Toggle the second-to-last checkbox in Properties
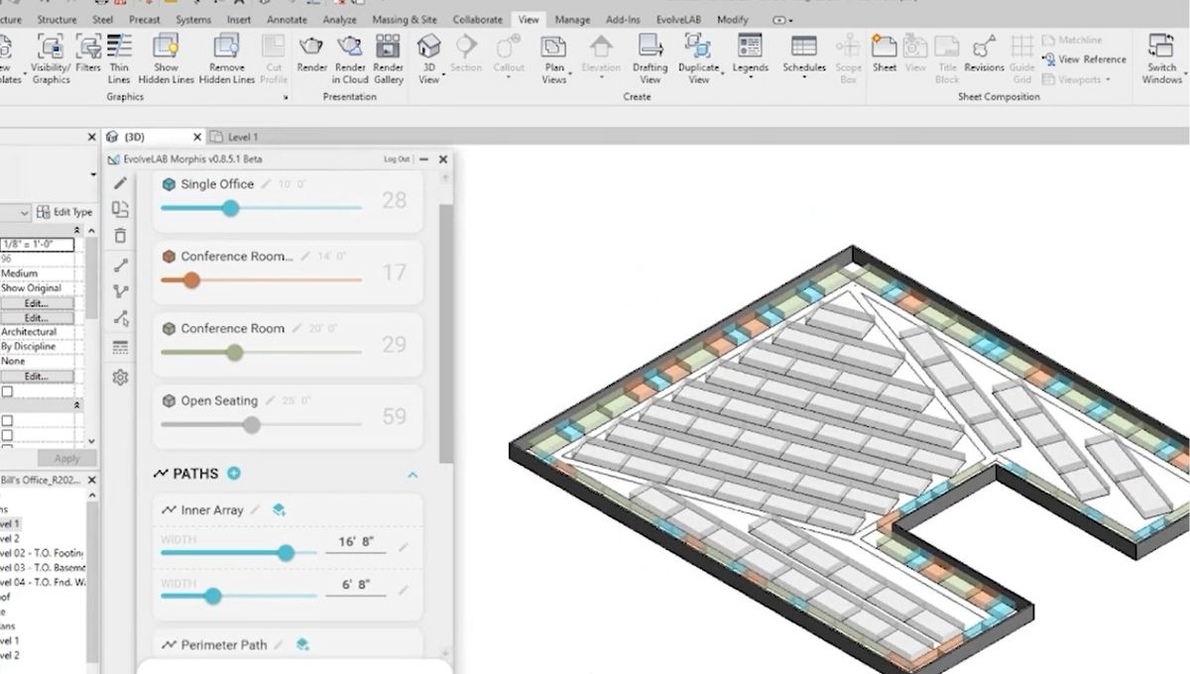Image resolution: width=1190 pixels, height=674 pixels. [8, 435]
